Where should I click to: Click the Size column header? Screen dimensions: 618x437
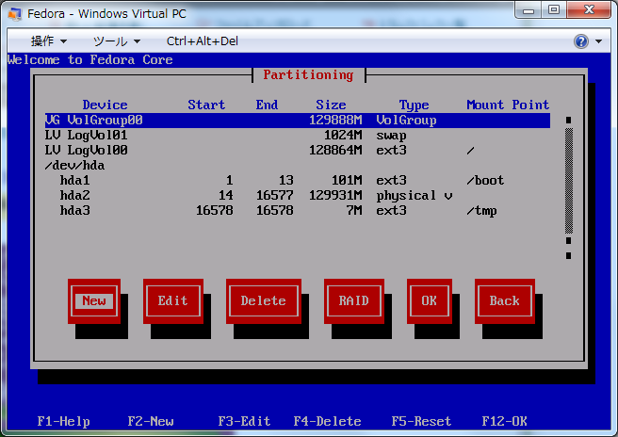pyautogui.click(x=331, y=105)
